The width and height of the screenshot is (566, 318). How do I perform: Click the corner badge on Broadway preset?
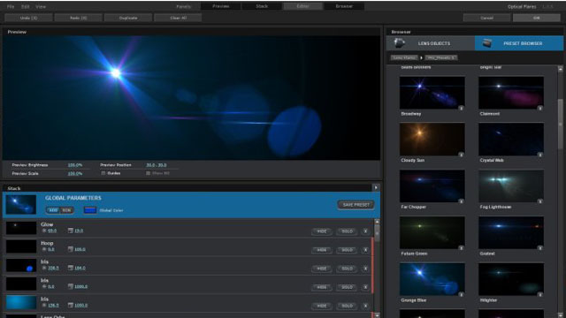click(461, 108)
